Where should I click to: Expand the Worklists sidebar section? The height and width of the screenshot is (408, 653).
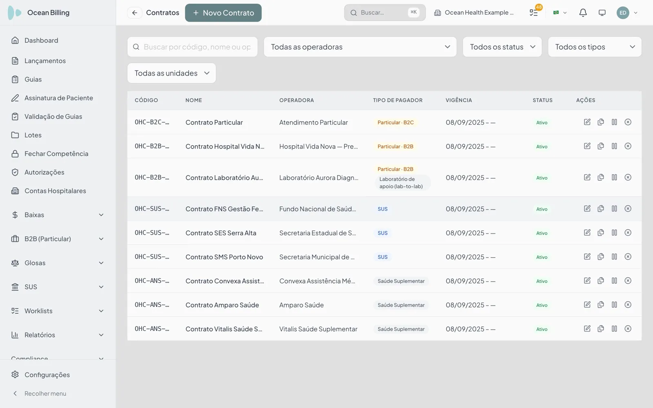58,311
